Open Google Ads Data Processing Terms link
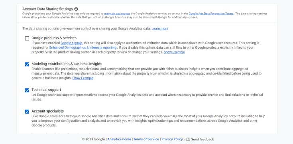The width and height of the screenshot is (293, 144). coord(211,14)
